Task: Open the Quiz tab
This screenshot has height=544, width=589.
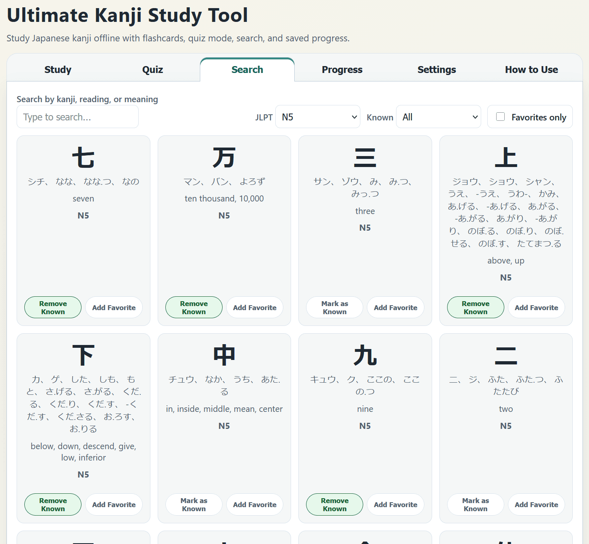Action: [152, 70]
